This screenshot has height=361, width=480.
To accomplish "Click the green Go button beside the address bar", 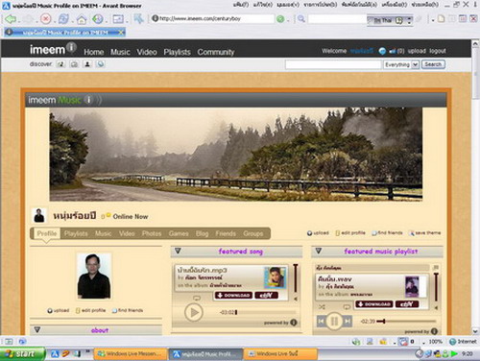I will 280,19.
